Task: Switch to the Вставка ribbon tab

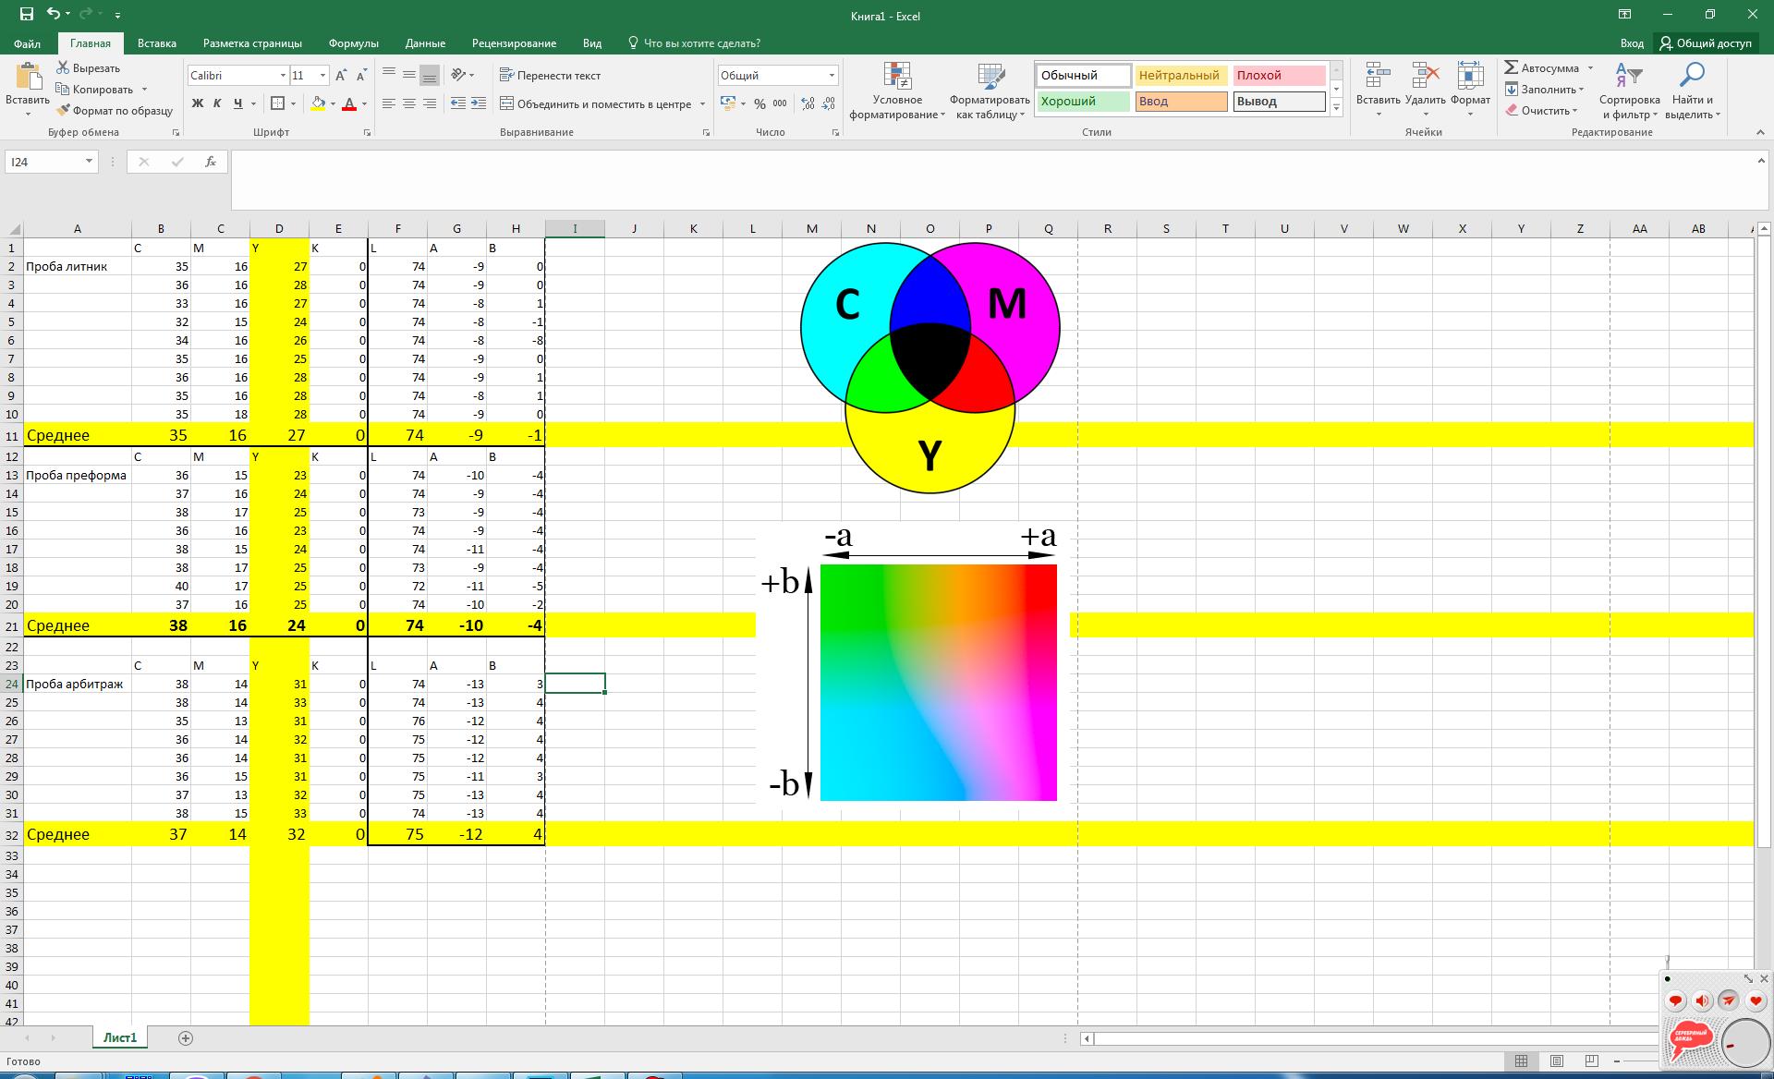Action: click(x=156, y=43)
